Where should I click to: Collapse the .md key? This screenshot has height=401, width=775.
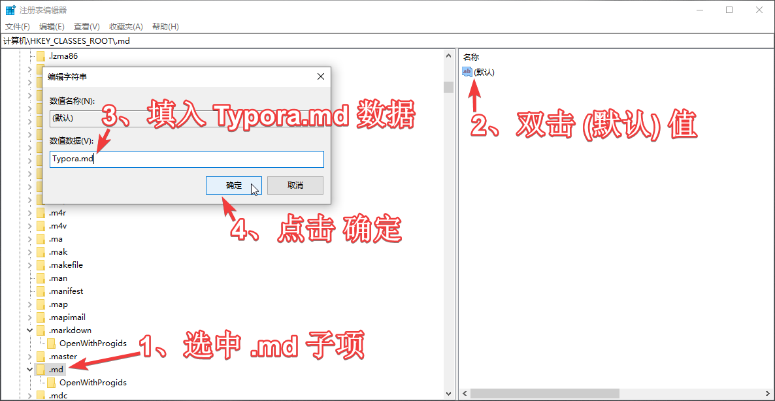(29, 370)
